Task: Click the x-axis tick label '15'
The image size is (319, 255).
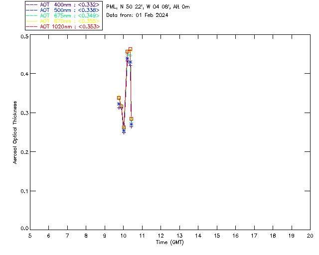Action: click(x=217, y=236)
